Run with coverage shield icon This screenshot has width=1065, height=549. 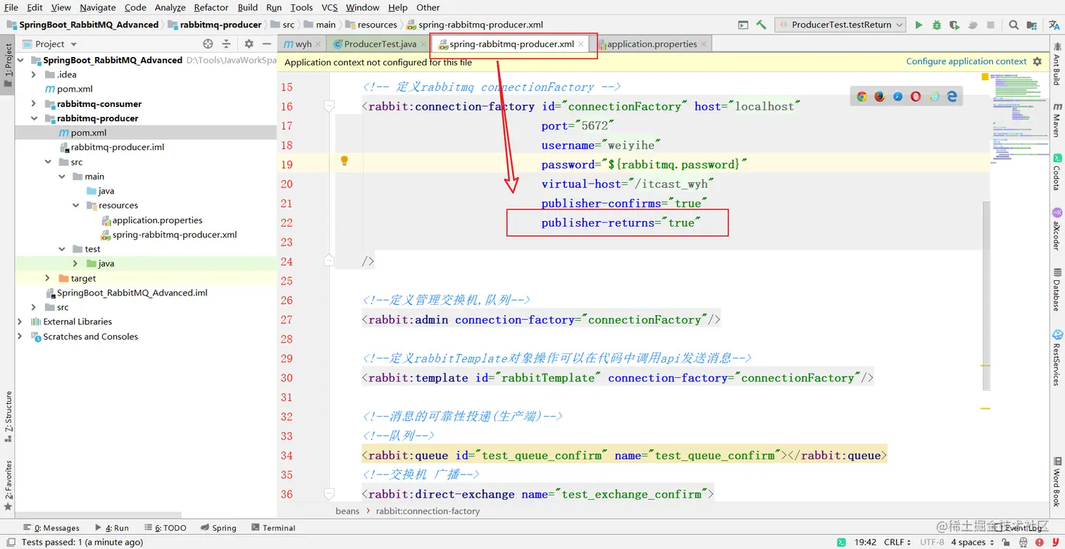(x=954, y=25)
